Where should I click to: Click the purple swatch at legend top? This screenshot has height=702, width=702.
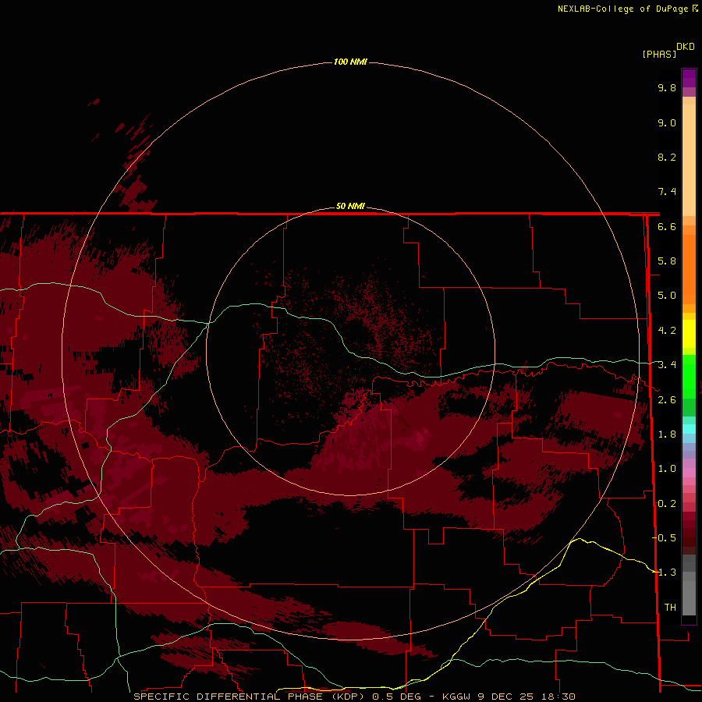tap(689, 78)
